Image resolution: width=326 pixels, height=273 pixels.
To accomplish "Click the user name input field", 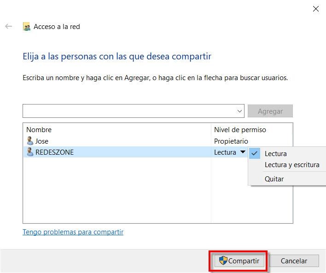I will pyautogui.click(x=129, y=111).
